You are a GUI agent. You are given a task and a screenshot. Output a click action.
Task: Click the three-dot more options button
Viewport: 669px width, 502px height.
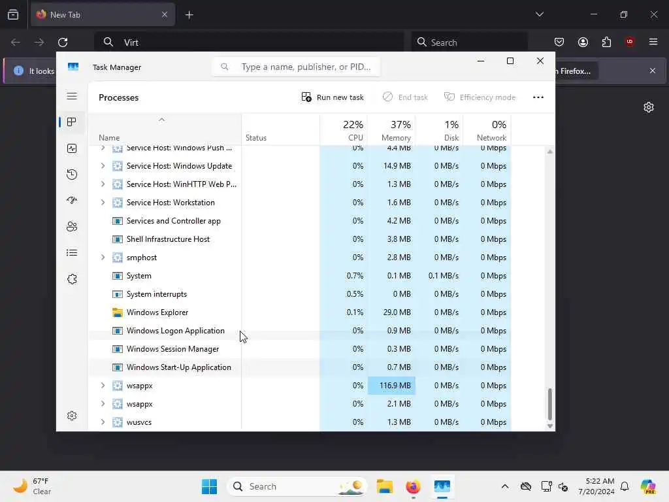pyautogui.click(x=538, y=97)
